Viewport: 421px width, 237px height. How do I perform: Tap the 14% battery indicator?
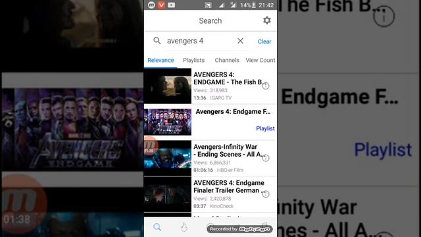(x=248, y=5)
